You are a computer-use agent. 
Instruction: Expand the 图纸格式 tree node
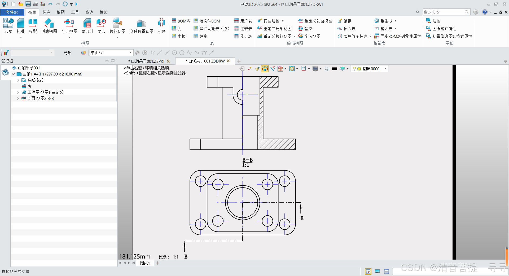click(18, 80)
